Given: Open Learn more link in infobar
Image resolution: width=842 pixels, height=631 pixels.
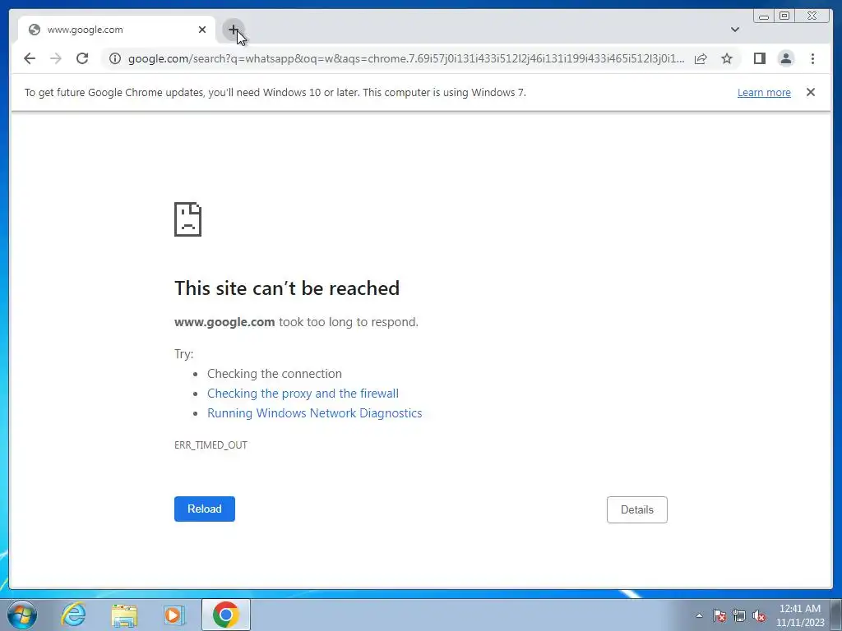Looking at the screenshot, I should pyautogui.click(x=764, y=92).
